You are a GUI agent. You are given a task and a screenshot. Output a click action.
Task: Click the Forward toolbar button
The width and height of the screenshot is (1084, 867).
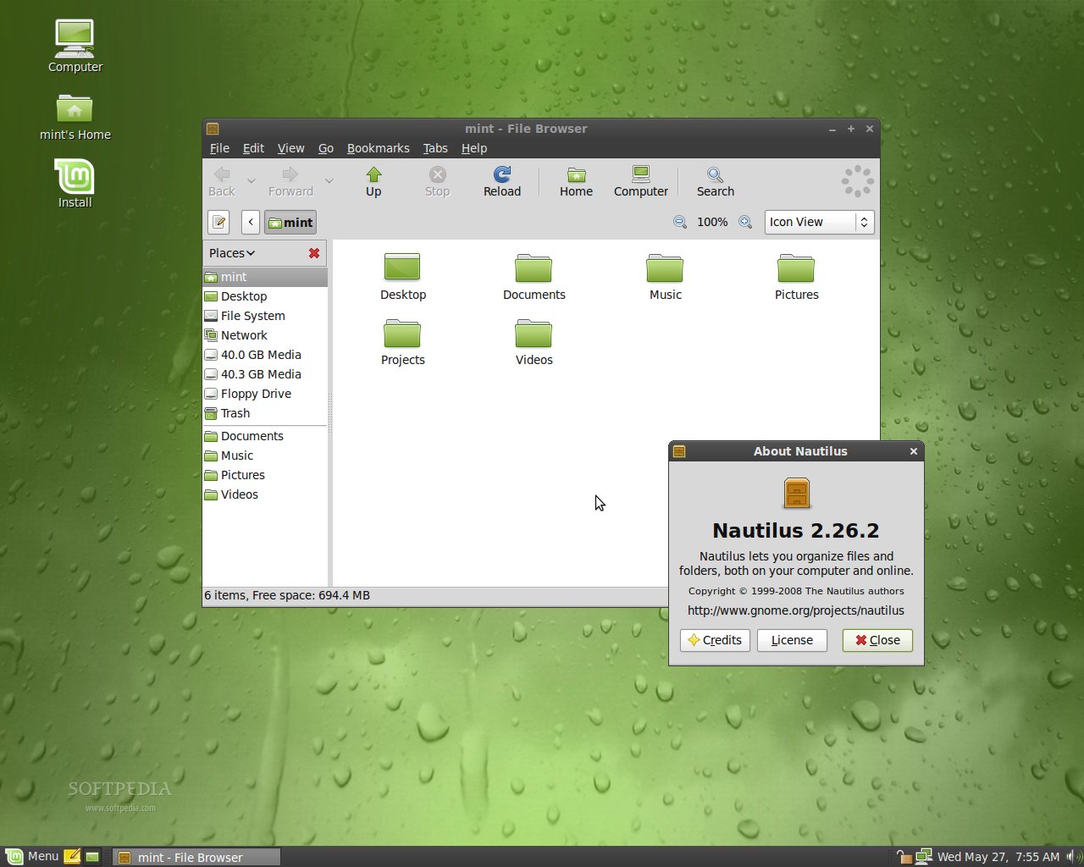(290, 181)
